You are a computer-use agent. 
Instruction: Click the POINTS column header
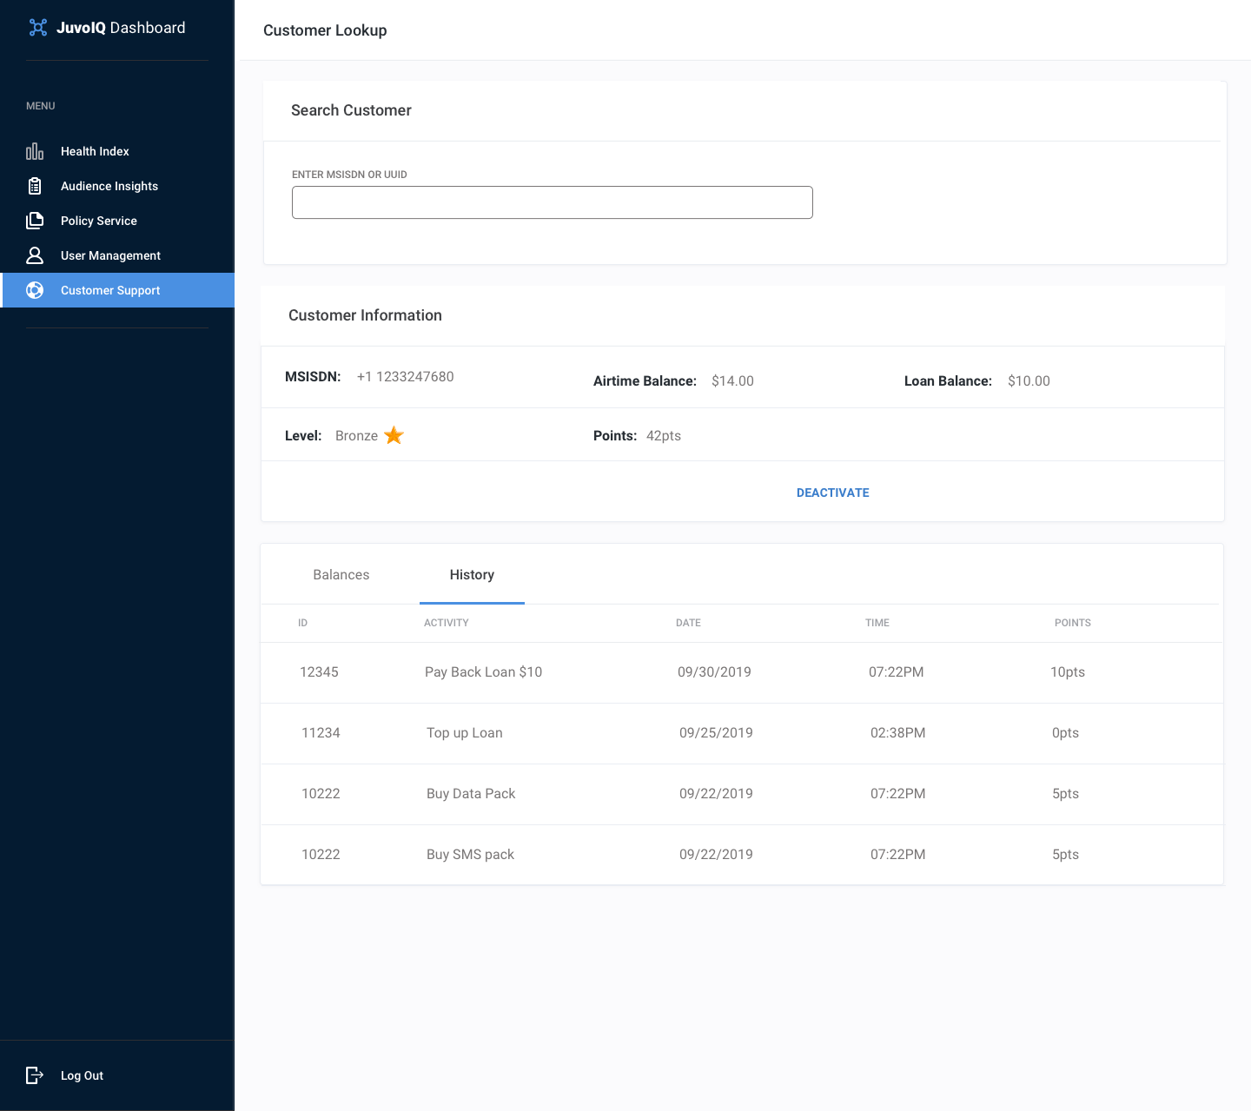pyautogui.click(x=1072, y=623)
